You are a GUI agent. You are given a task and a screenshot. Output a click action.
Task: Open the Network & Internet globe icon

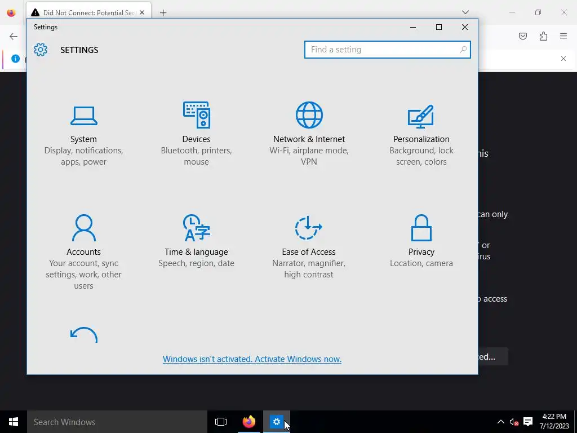(x=309, y=115)
